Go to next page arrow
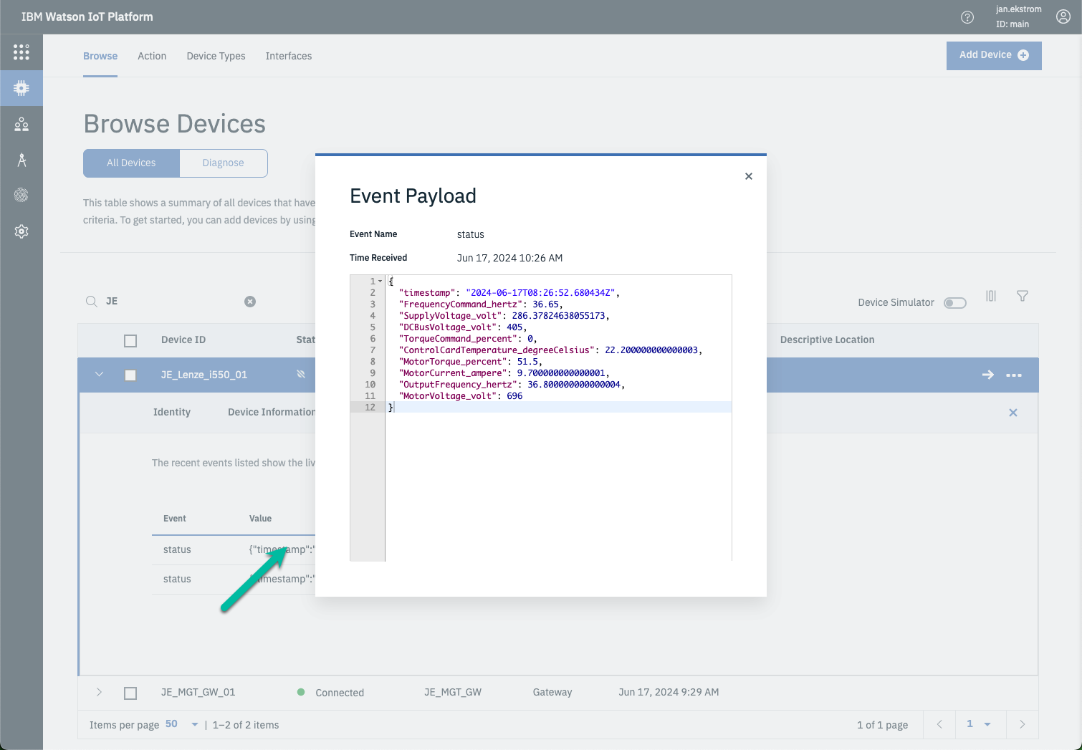Viewport: 1082px width, 750px height. 1023,724
